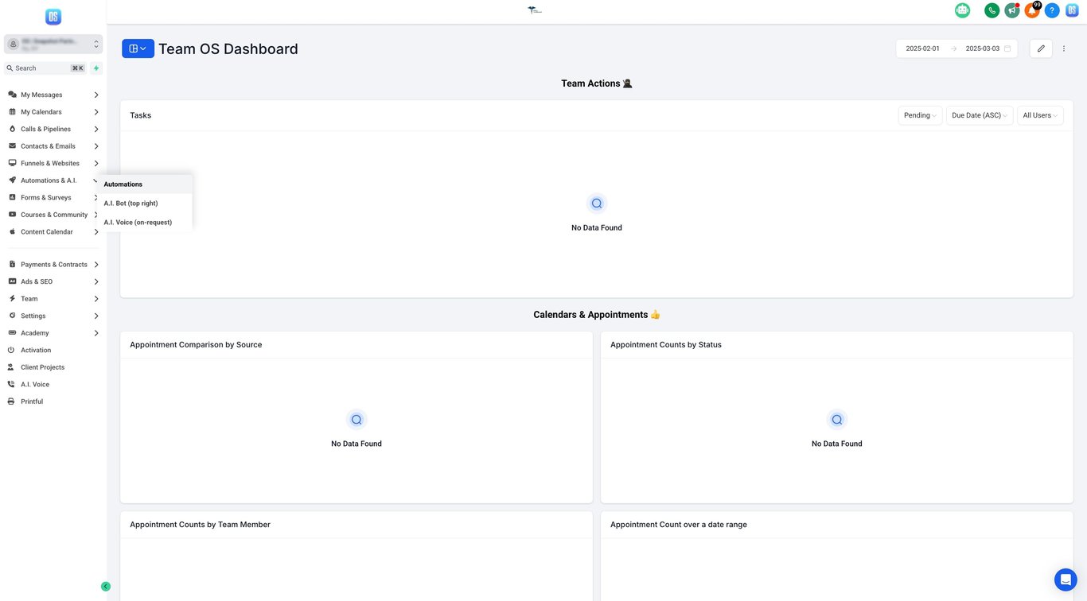
Task: Collapse the sidebar with green arrow toggle
Action: click(x=106, y=587)
